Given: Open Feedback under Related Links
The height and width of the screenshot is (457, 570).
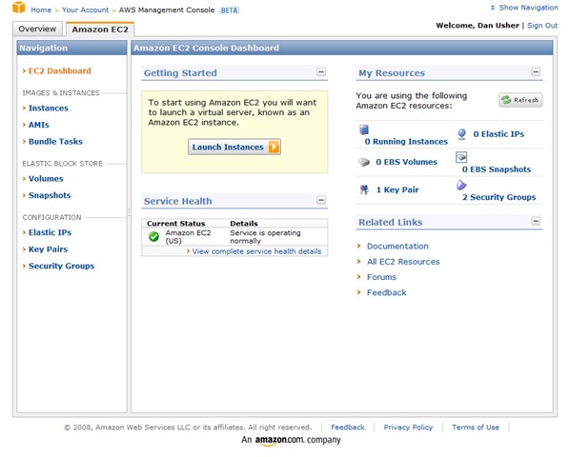Looking at the screenshot, I should (386, 292).
